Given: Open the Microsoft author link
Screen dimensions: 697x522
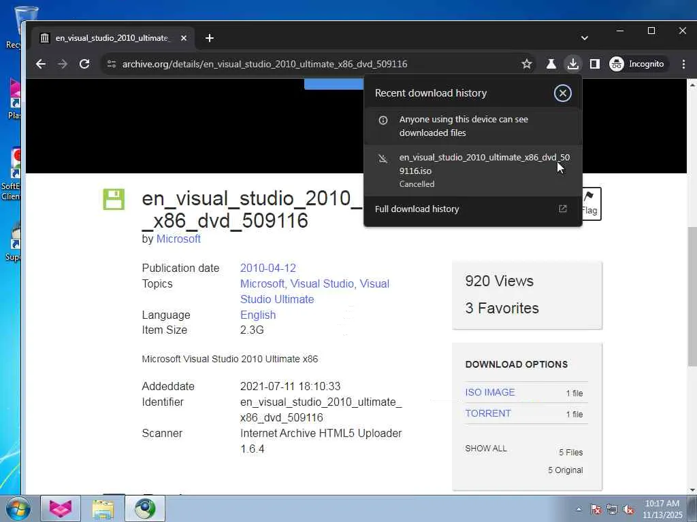Looking at the screenshot, I should click(x=178, y=239).
